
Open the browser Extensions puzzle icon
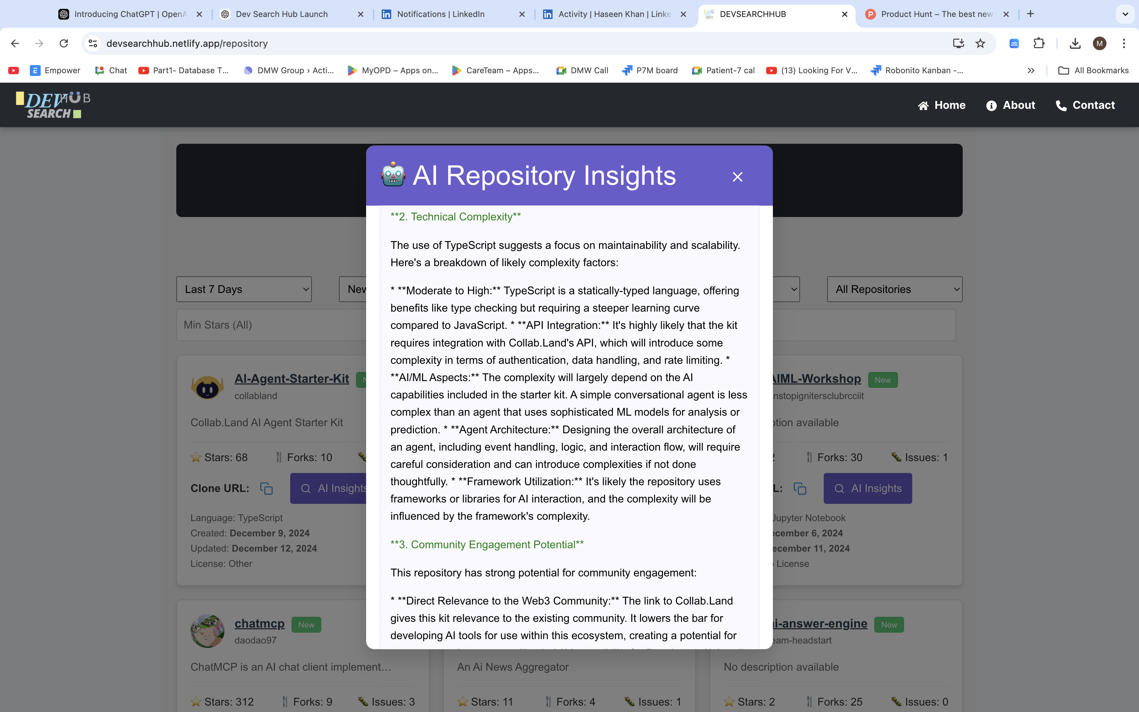[x=1039, y=43]
